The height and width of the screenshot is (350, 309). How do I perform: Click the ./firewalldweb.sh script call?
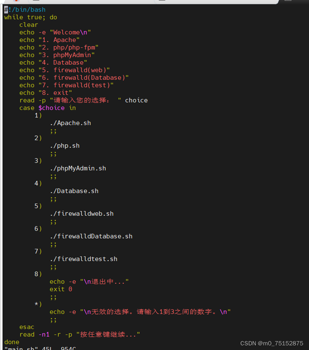(x=82, y=213)
